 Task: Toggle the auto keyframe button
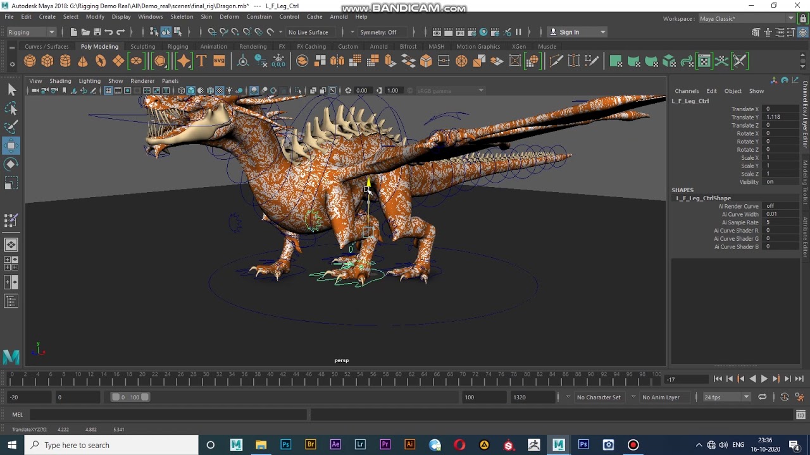click(785, 397)
